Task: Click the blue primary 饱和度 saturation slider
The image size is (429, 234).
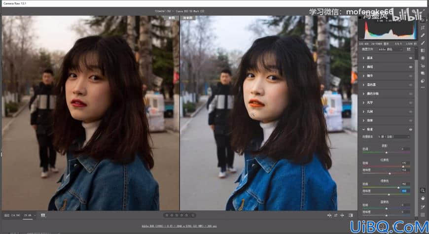Action: [386, 215]
